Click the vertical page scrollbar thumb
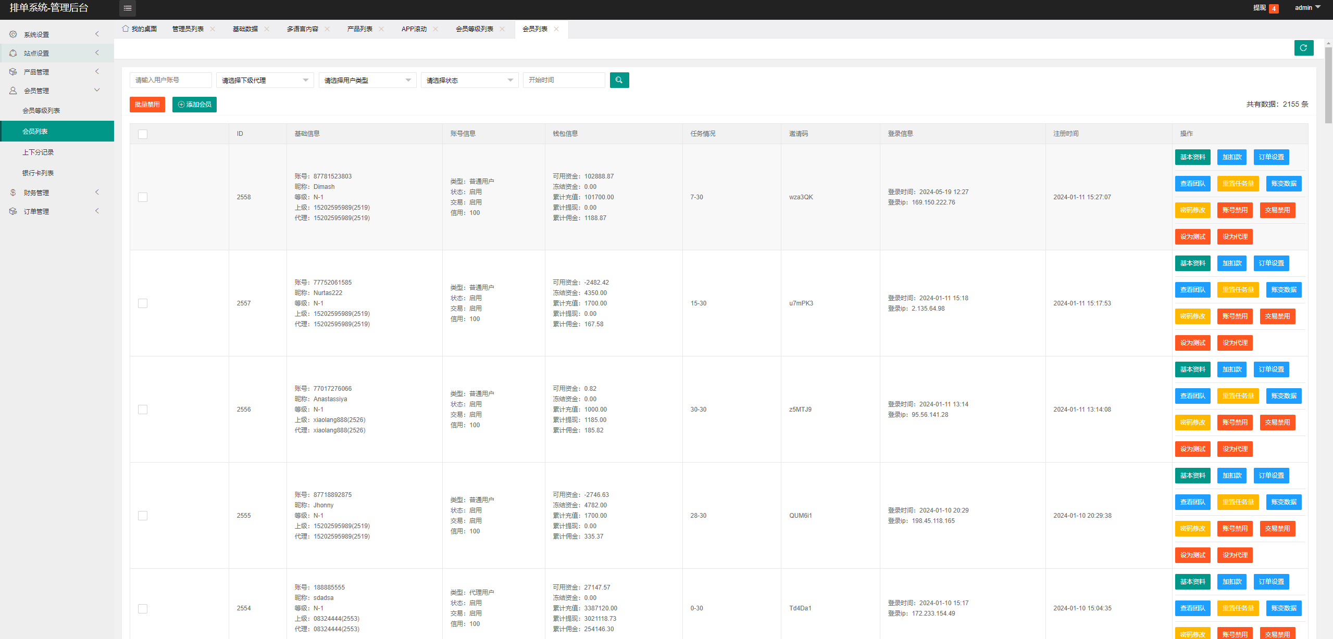The width and height of the screenshot is (1333, 639). (1328, 85)
